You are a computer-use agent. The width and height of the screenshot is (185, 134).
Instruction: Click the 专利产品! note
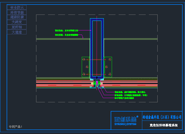[15, 127]
